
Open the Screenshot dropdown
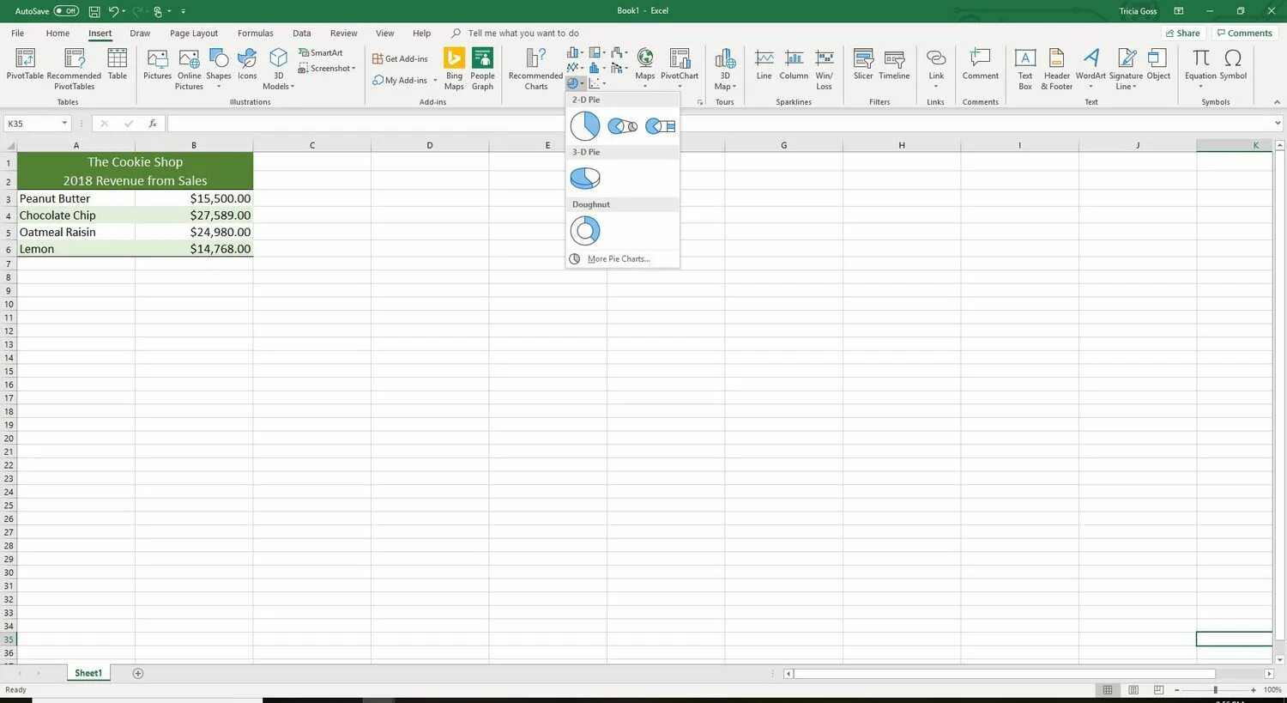pyautogui.click(x=327, y=69)
